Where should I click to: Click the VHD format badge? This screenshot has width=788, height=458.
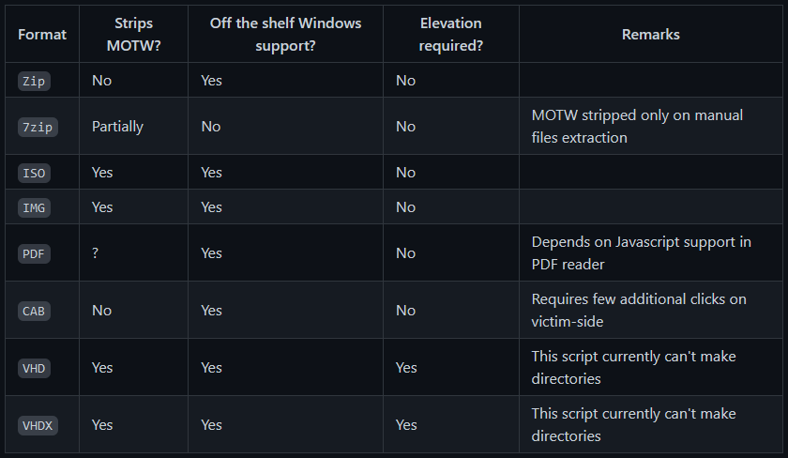pos(34,368)
